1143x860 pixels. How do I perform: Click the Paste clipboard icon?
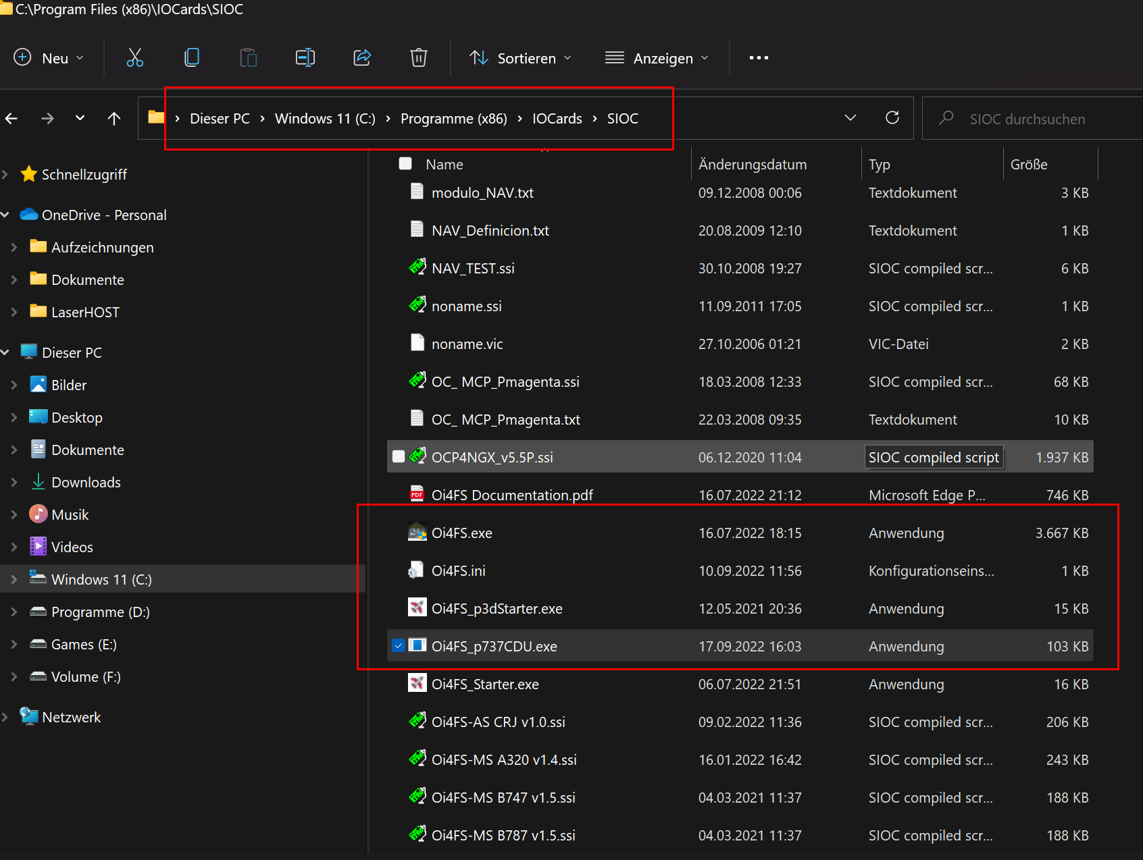coord(249,58)
